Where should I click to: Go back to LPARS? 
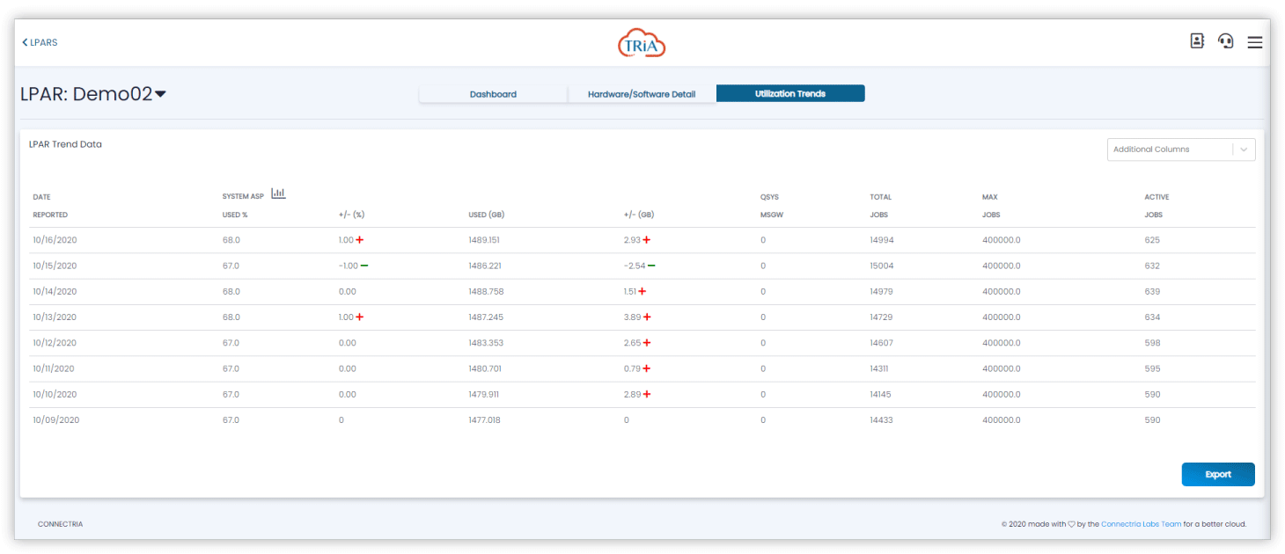tap(40, 42)
